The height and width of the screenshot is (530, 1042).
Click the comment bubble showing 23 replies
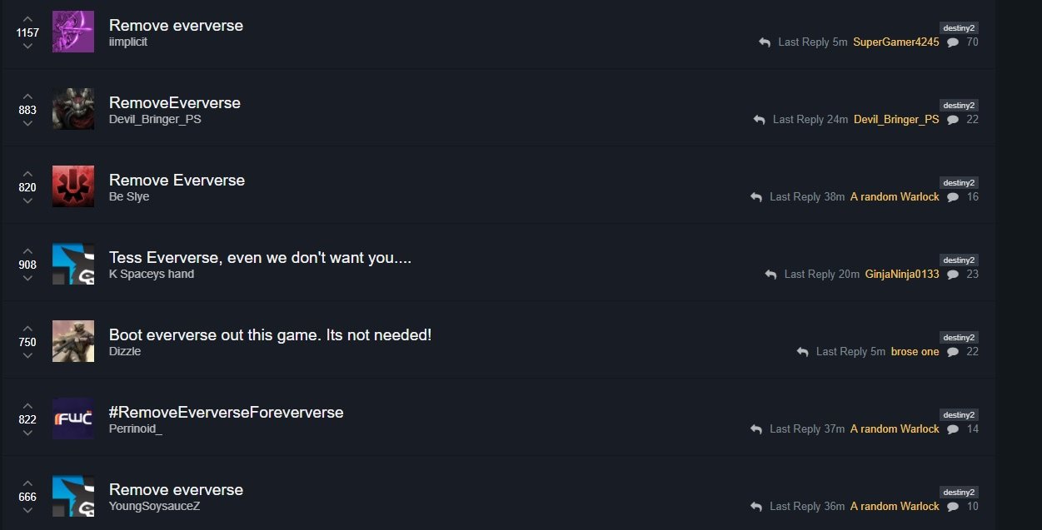[x=953, y=275]
